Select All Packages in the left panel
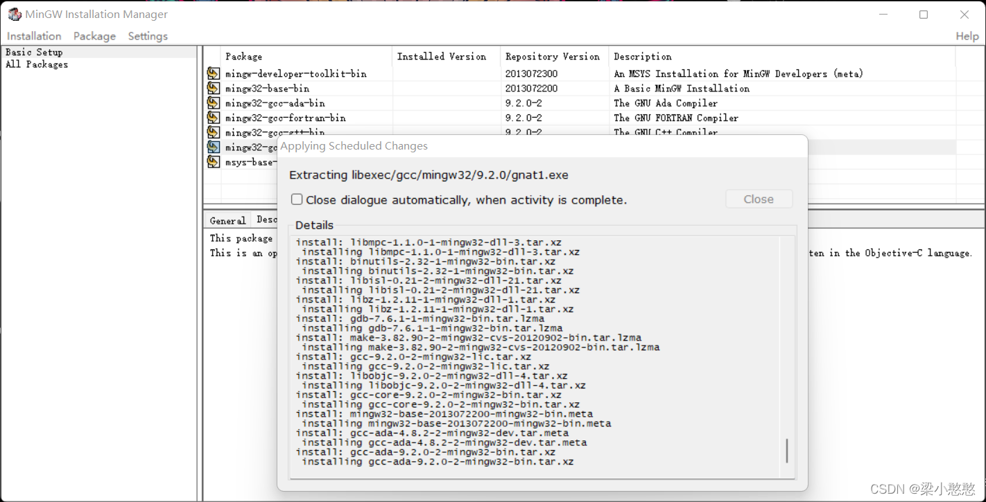The height and width of the screenshot is (502, 986). pyautogui.click(x=37, y=64)
